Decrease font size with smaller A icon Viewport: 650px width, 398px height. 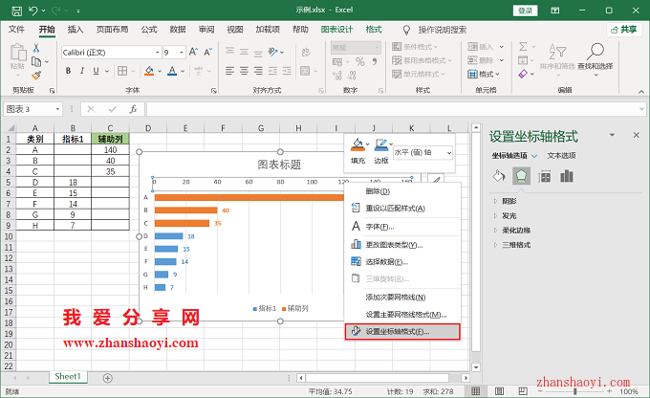207,52
